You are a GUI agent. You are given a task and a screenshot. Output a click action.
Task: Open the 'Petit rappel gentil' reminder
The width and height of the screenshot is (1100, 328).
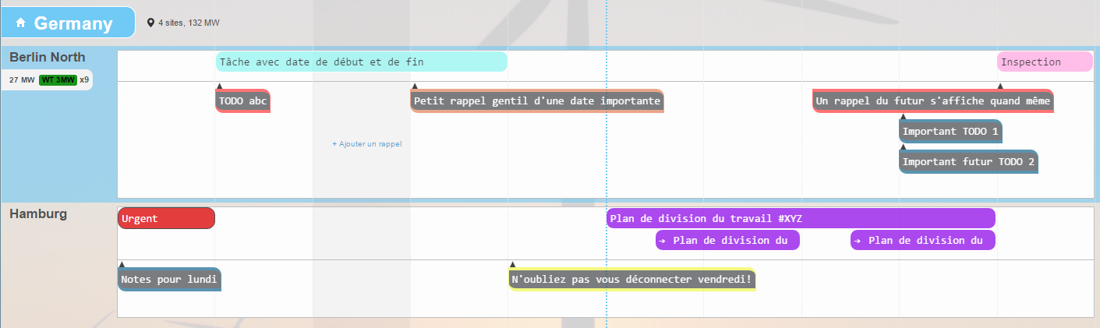click(x=537, y=101)
